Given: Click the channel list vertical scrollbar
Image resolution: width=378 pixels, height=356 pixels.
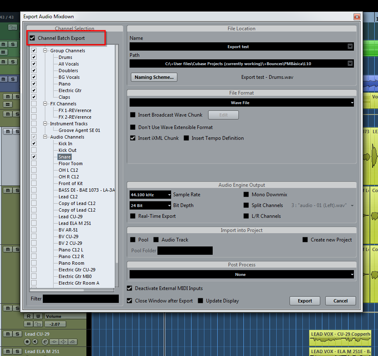Looking at the screenshot, I should click(117, 154).
